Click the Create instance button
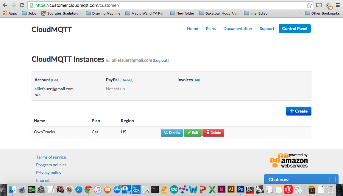The width and height of the screenshot is (343, 196). click(x=299, y=111)
